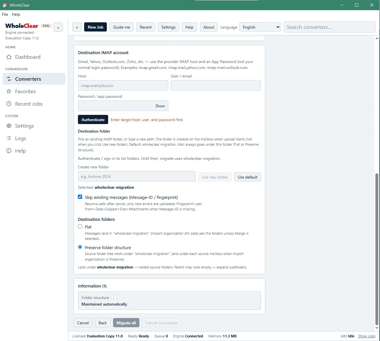
Task: Open the Help menu in menu bar
Action: click(x=16, y=14)
